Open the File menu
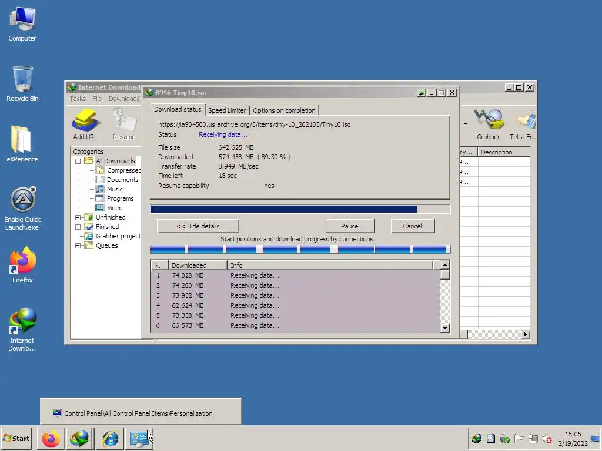The image size is (602, 451). (97, 99)
